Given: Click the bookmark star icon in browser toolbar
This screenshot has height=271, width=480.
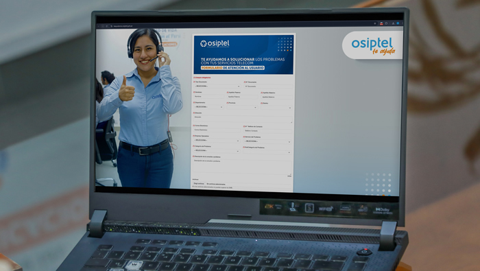Looking at the screenshot, I should pos(375,23).
